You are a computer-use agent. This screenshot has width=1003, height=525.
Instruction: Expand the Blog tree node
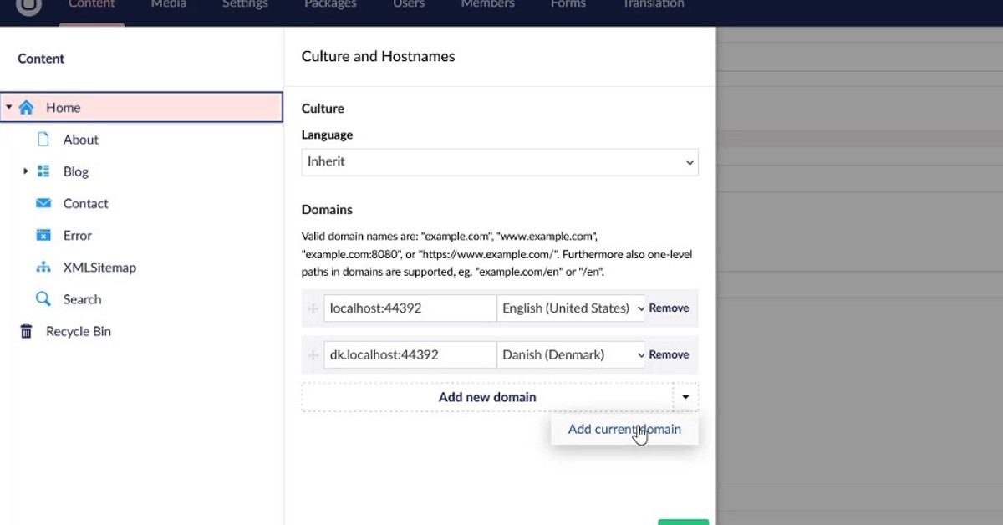(x=25, y=171)
